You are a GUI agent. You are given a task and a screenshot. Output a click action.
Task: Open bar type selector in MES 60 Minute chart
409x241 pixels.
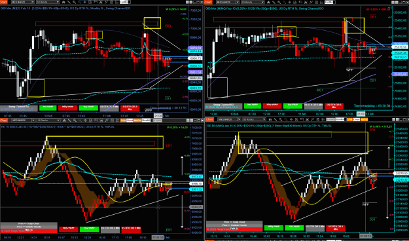pos(63,2)
